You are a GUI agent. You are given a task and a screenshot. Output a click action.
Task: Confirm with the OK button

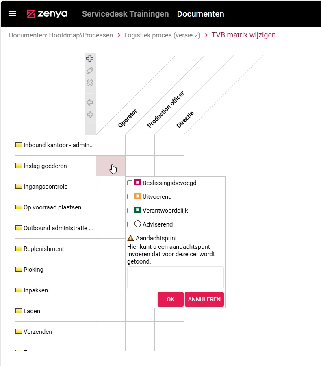click(x=171, y=299)
